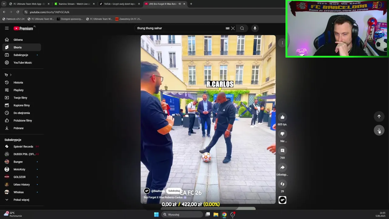The image size is (389, 219).
Task: Open Windows Start menu
Action: pyautogui.click(x=156, y=214)
